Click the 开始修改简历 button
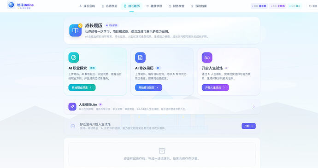The height and width of the screenshot is (168, 318). click(149, 87)
